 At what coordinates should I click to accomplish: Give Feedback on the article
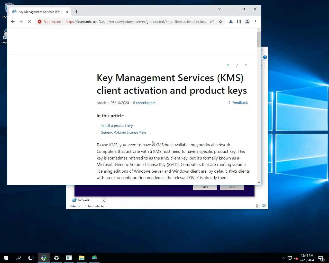(238, 102)
